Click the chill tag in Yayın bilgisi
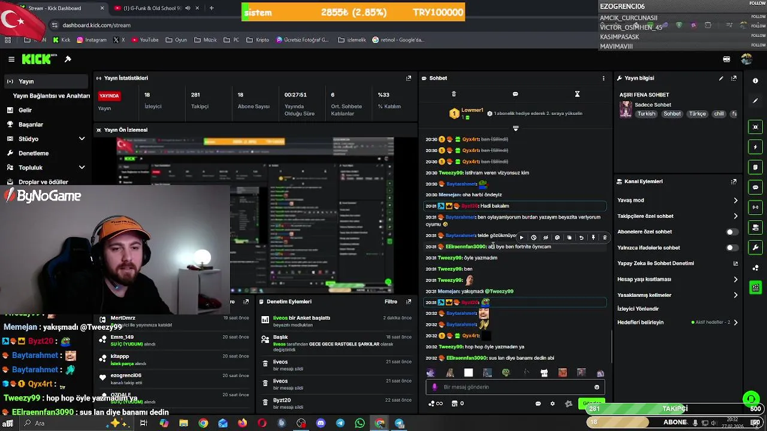 719,114
